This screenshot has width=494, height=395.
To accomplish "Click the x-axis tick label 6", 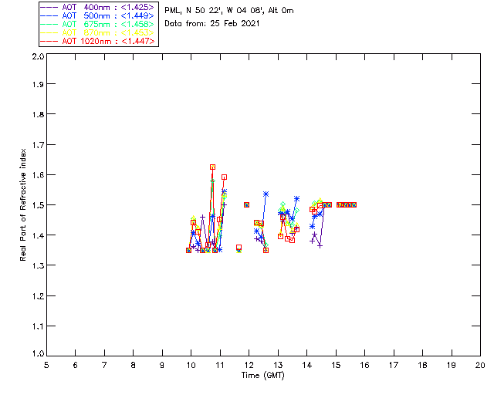I will pyautogui.click(x=76, y=365).
